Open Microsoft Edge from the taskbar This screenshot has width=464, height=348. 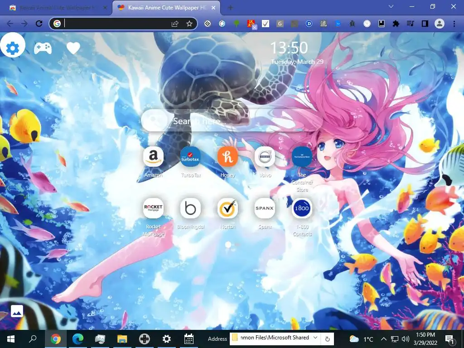[78, 339]
